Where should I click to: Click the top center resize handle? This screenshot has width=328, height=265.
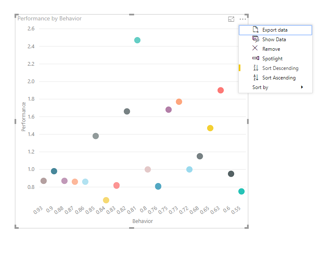[x=132, y=15]
